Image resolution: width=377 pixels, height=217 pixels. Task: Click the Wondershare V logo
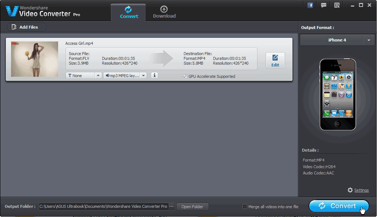coord(12,11)
